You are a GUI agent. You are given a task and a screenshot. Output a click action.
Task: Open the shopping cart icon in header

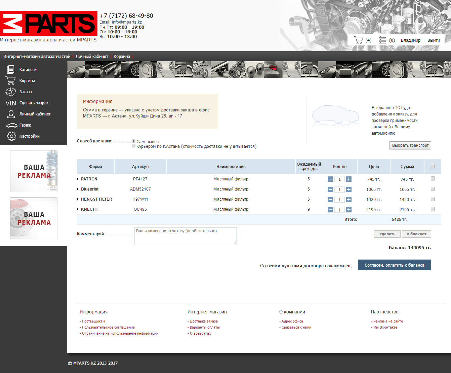click(x=359, y=40)
